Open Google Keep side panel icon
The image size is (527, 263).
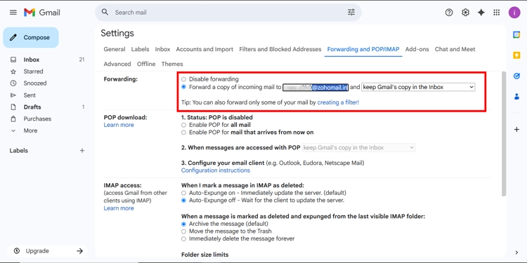click(x=516, y=55)
